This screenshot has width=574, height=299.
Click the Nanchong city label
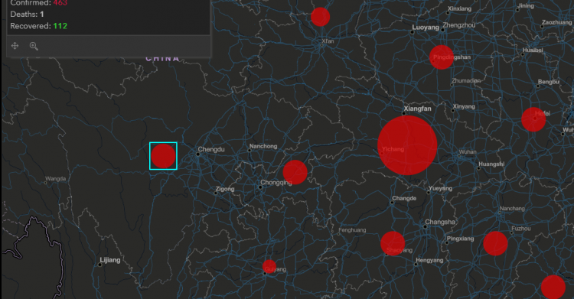[263, 146]
